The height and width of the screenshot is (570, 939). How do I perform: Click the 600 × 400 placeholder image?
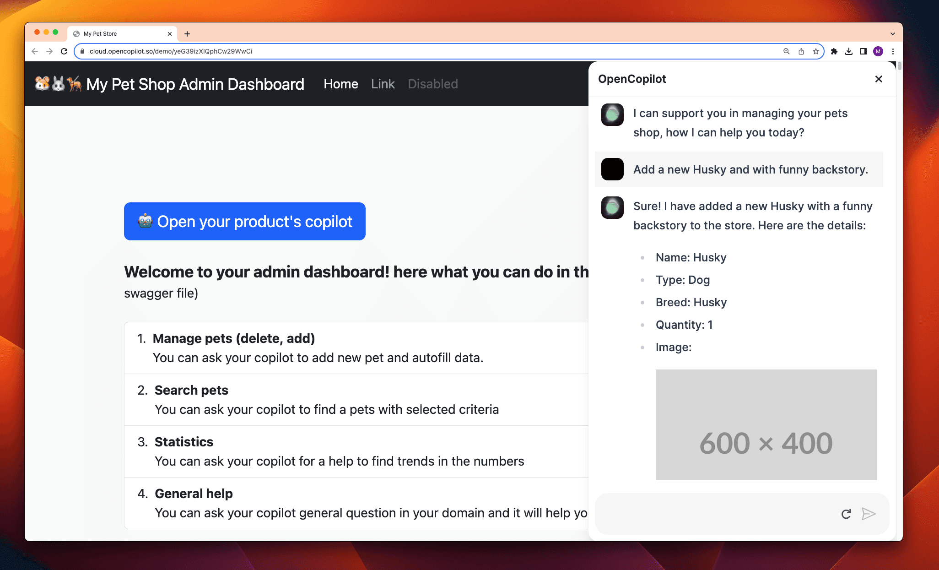tap(766, 424)
